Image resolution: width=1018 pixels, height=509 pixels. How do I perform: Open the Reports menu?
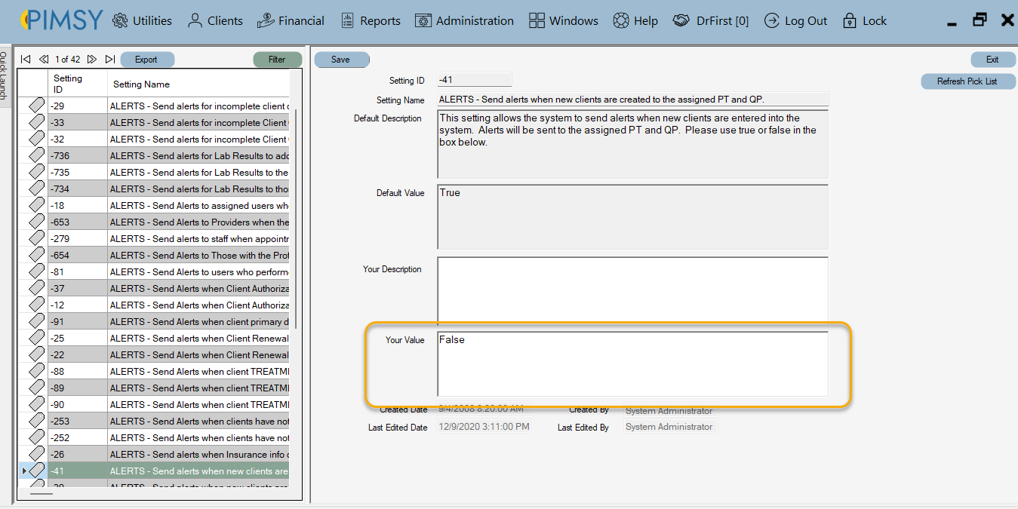(370, 20)
